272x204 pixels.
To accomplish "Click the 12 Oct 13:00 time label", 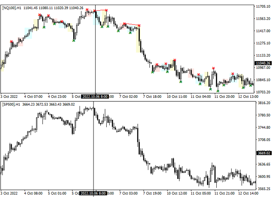I will pos(248,96).
